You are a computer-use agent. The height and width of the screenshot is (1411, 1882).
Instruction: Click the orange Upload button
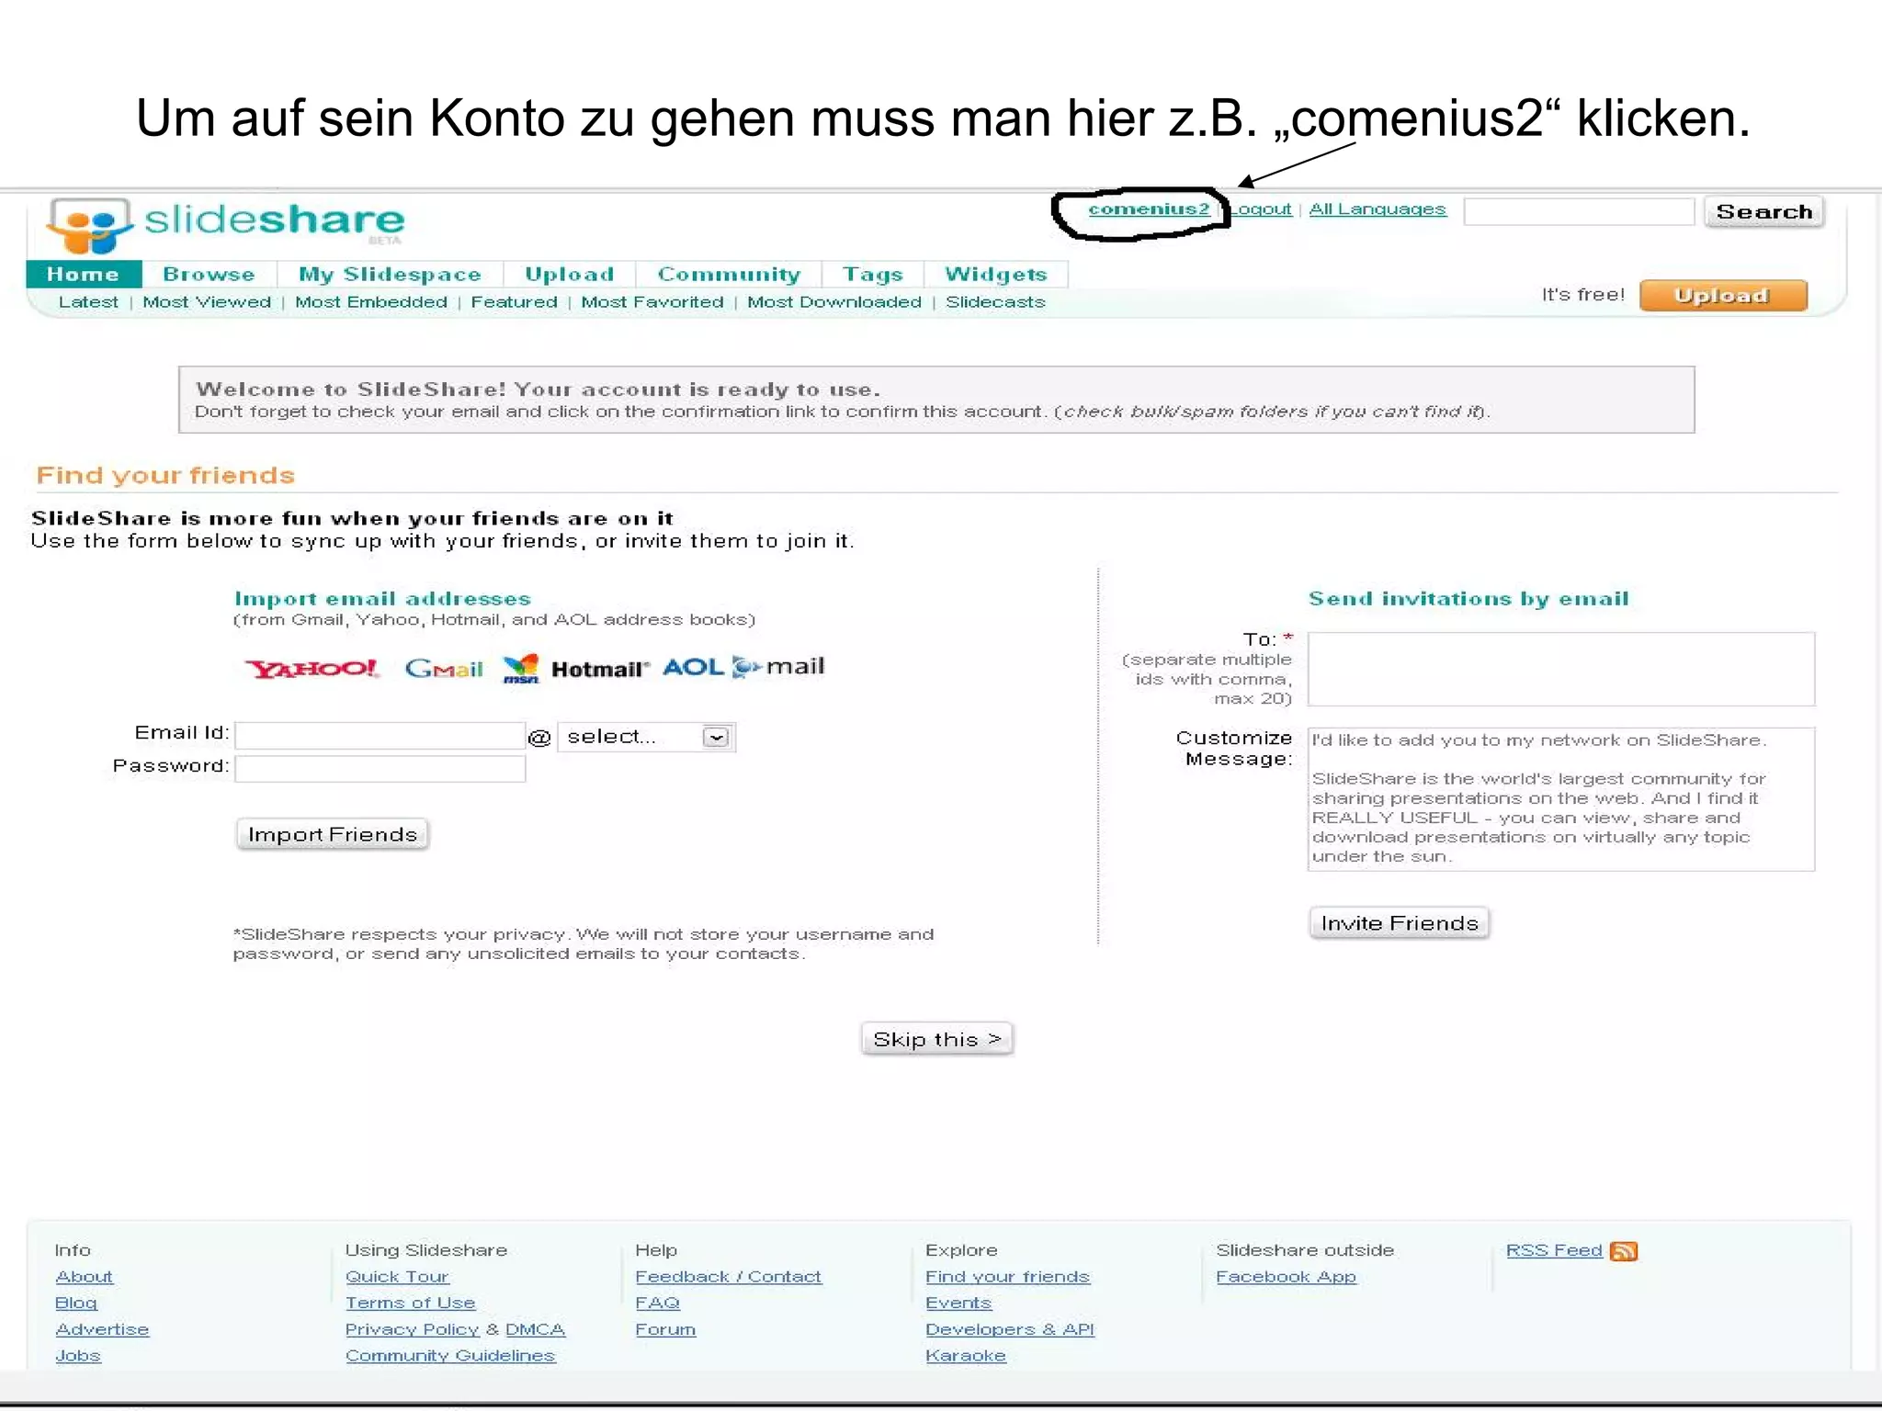[1723, 296]
